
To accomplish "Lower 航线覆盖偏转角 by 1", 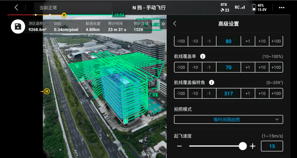I will point(209,94).
